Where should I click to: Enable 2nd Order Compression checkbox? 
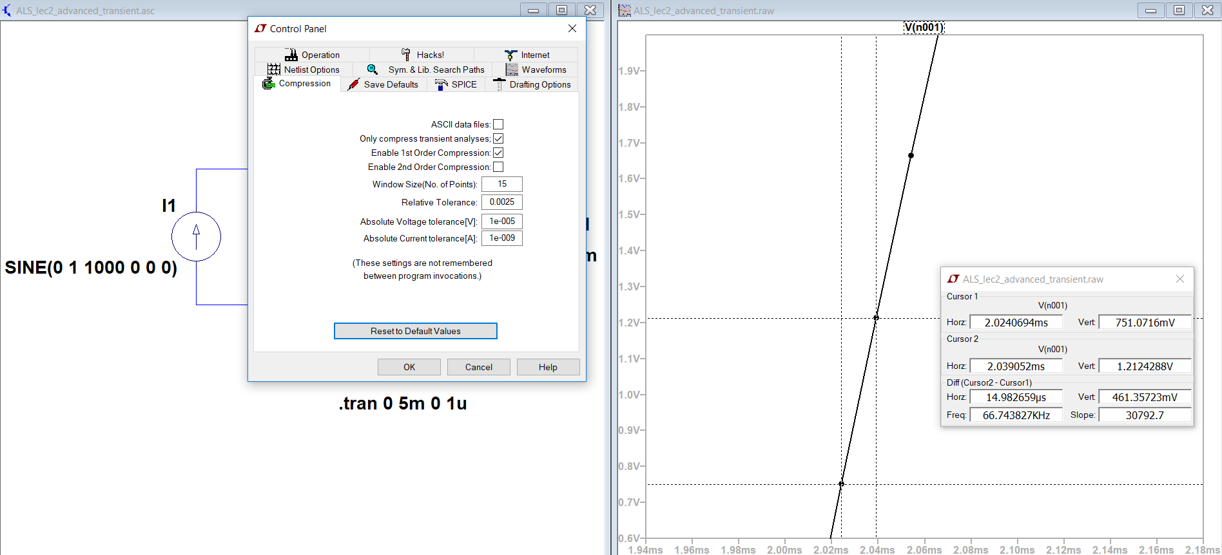(x=498, y=167)
